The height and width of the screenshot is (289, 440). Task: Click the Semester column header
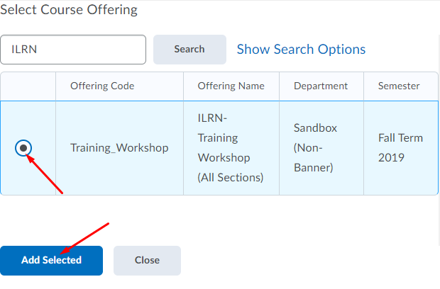tap(398, 86)
